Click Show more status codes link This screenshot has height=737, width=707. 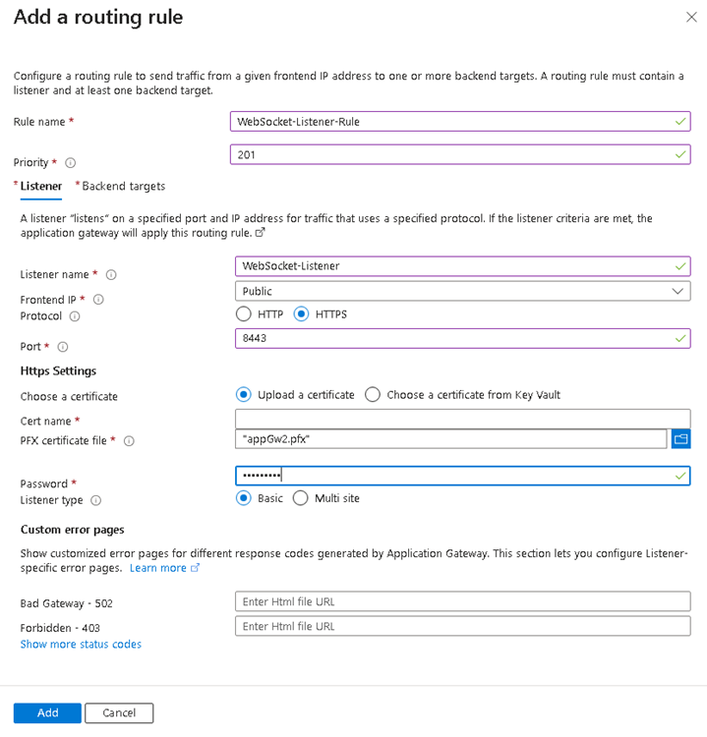pos(81,645)
